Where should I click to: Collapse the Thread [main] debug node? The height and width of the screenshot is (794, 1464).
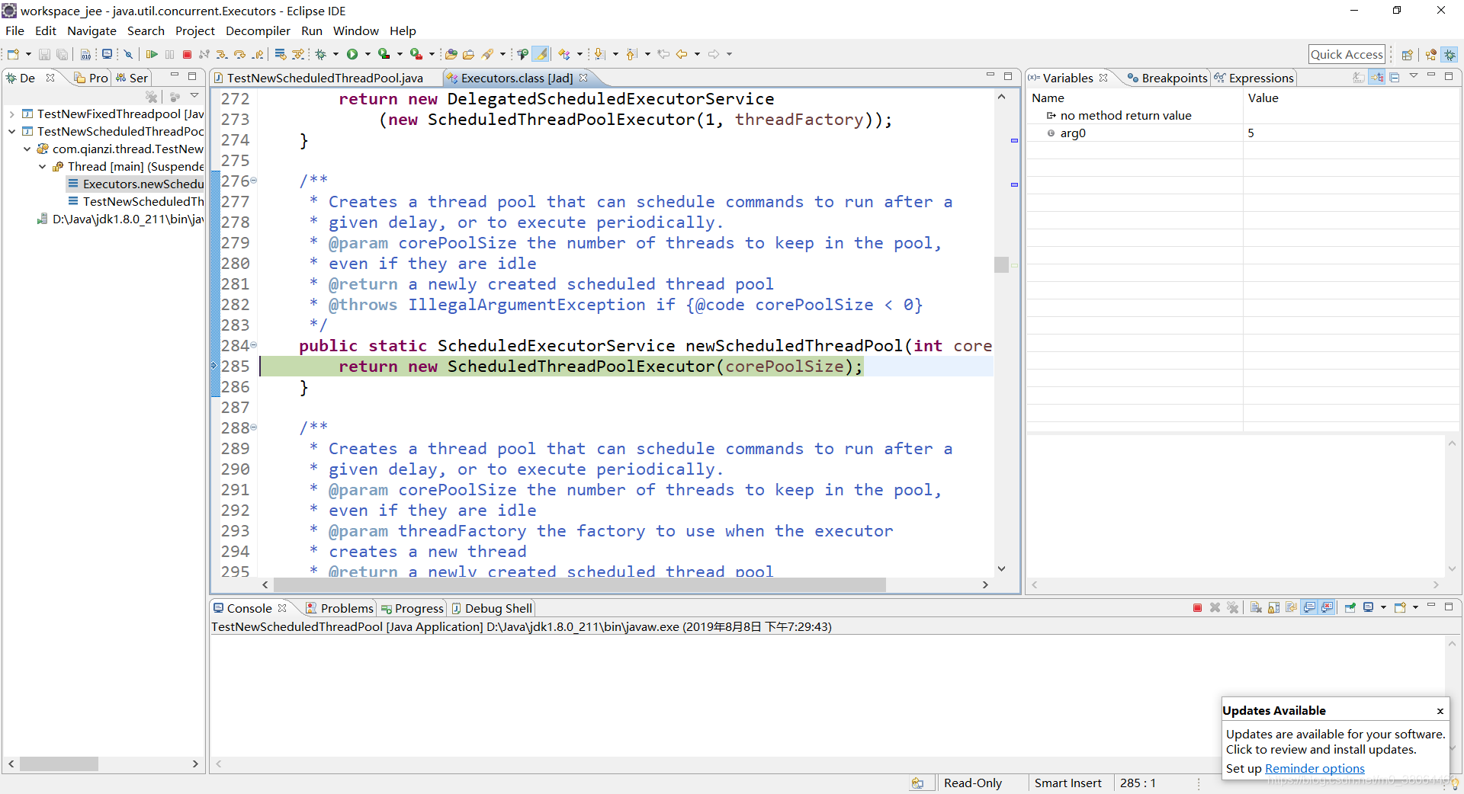[42, 166]
